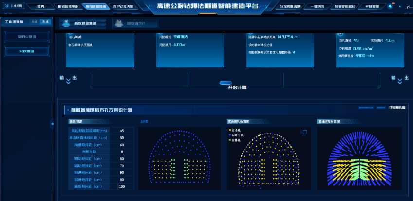Screen dimensions: 413x201
Task: Click the user avatar icon at top right
Action: (401, 7)
